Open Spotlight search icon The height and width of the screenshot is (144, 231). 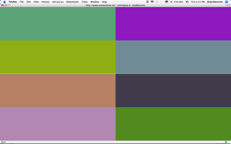tap(226, 2)
